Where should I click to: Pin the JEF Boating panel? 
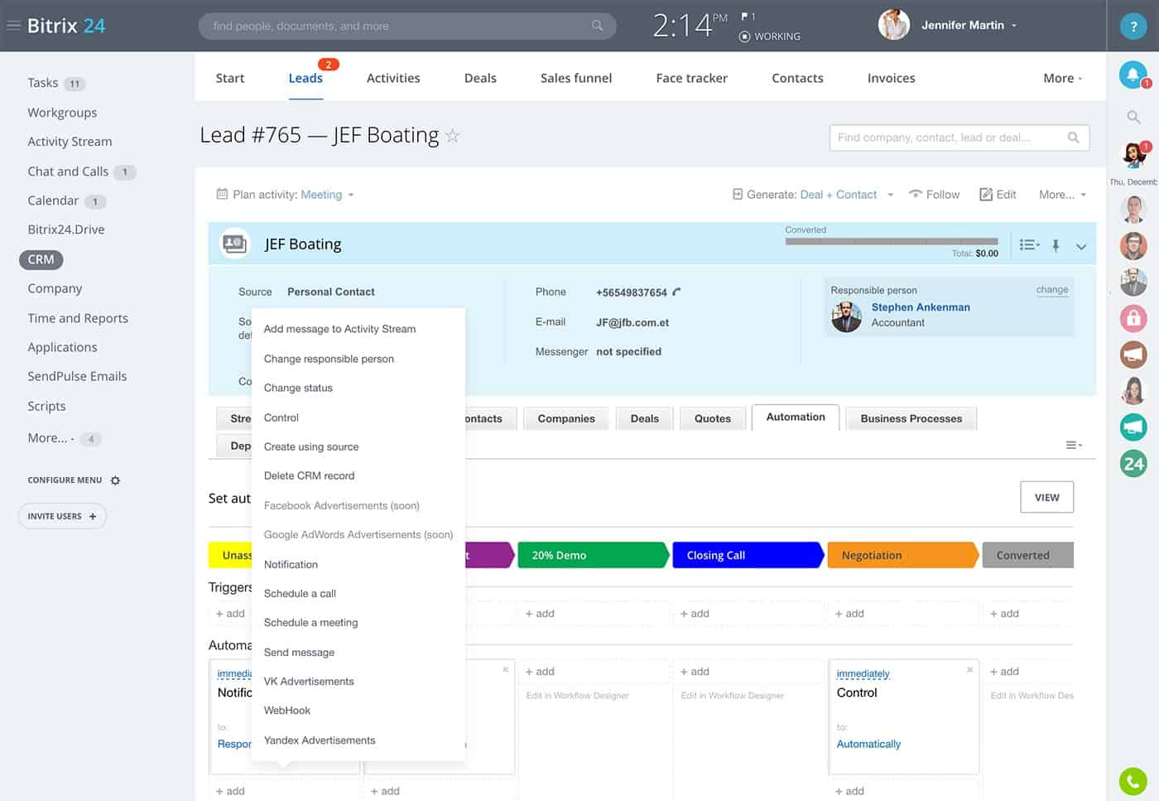(1056, 245)
